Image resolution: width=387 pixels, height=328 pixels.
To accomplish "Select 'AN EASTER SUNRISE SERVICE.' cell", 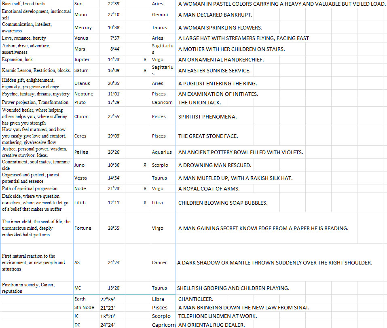I will tap(214, 71).
